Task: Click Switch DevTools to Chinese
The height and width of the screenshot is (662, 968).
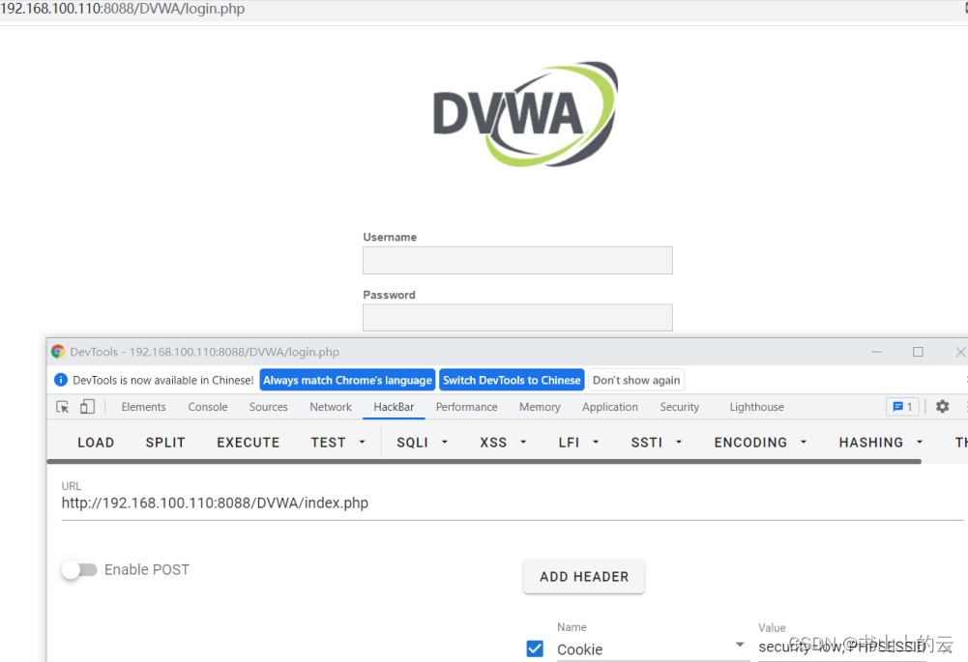Action: pyautogui.click(x=512, y=380)
